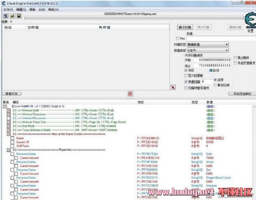Click the open cheat table folder icon
The image size is (256, 200).
pos(13,16)
